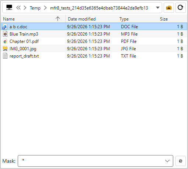Open the Temp folder breadcrumb
Viewport: 188px width, 169px height.
(x=35, y=8)
